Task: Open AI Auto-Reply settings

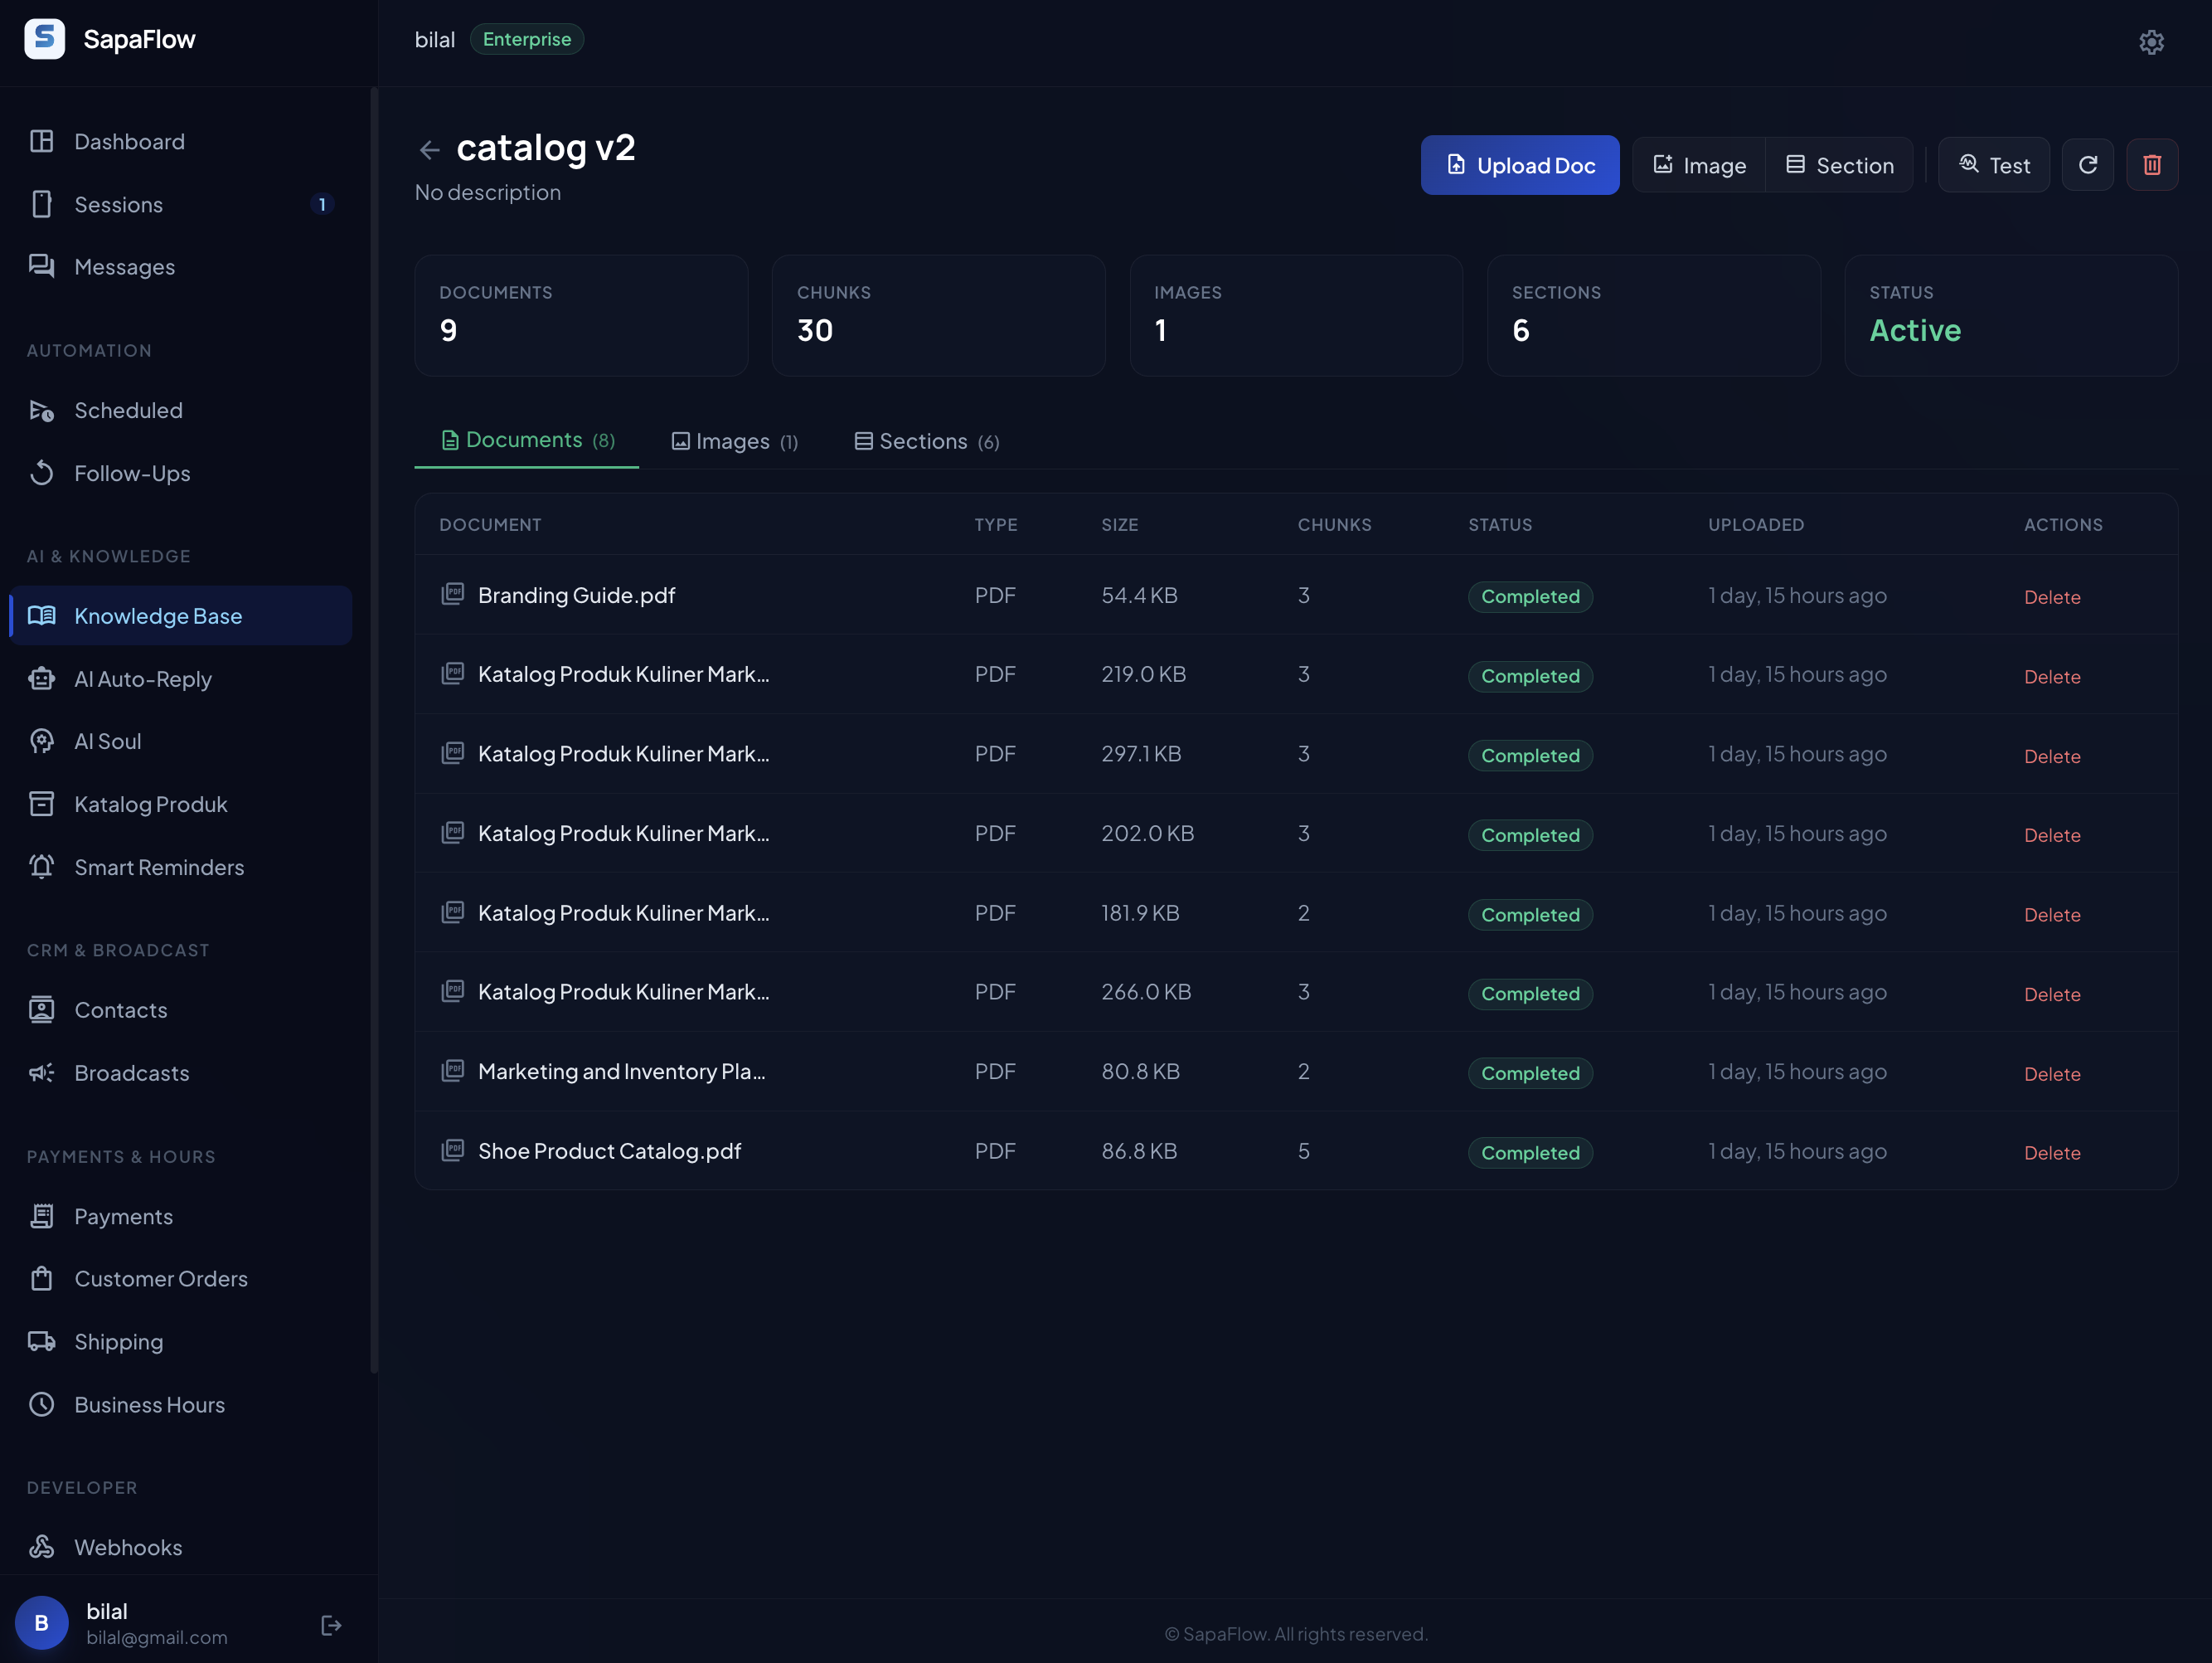Action: click(143, 678)
